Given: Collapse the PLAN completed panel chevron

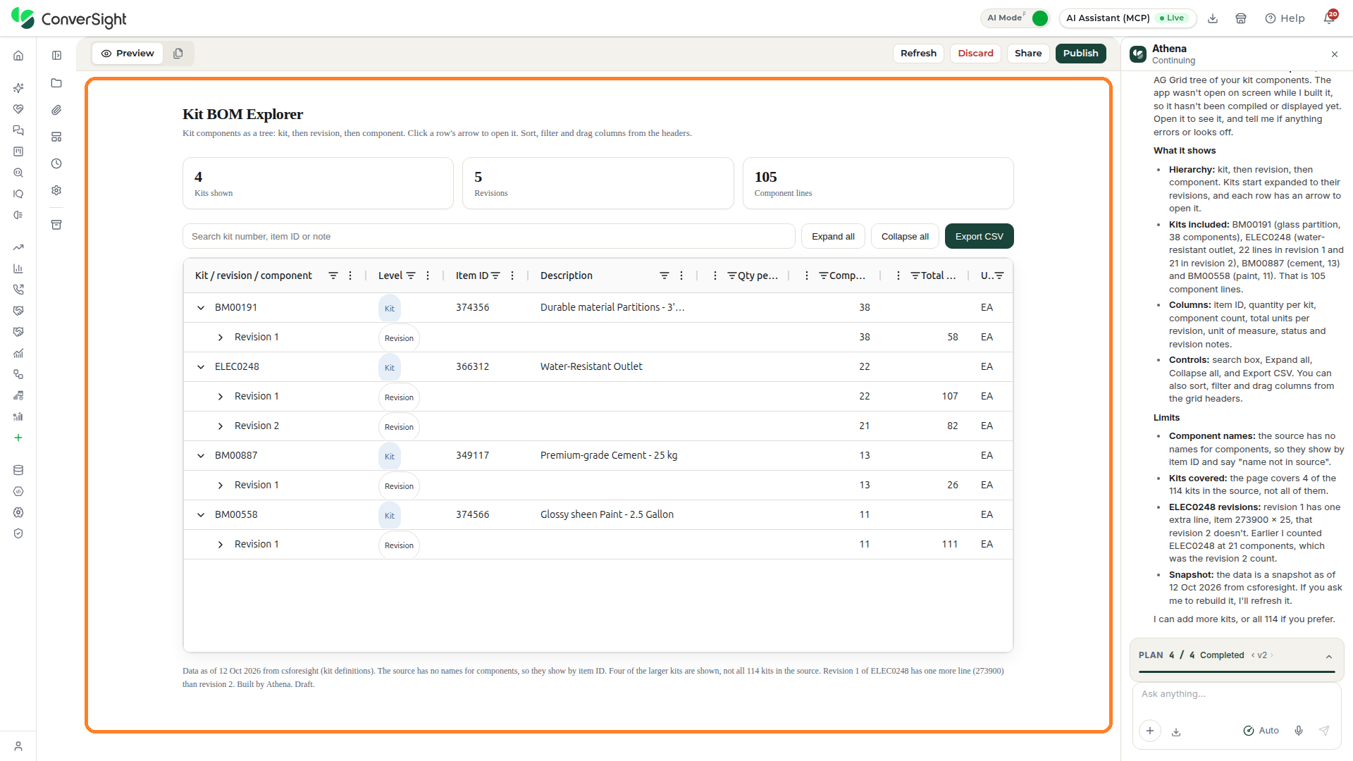Looking at the screenshot, I should click(1329, 656).
